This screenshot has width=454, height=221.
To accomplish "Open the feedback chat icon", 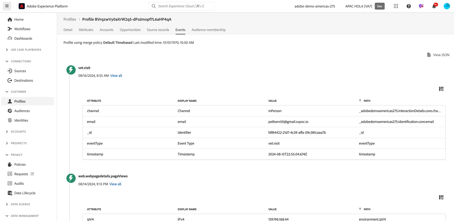I will pyautogui.click(x=421, y=6).
